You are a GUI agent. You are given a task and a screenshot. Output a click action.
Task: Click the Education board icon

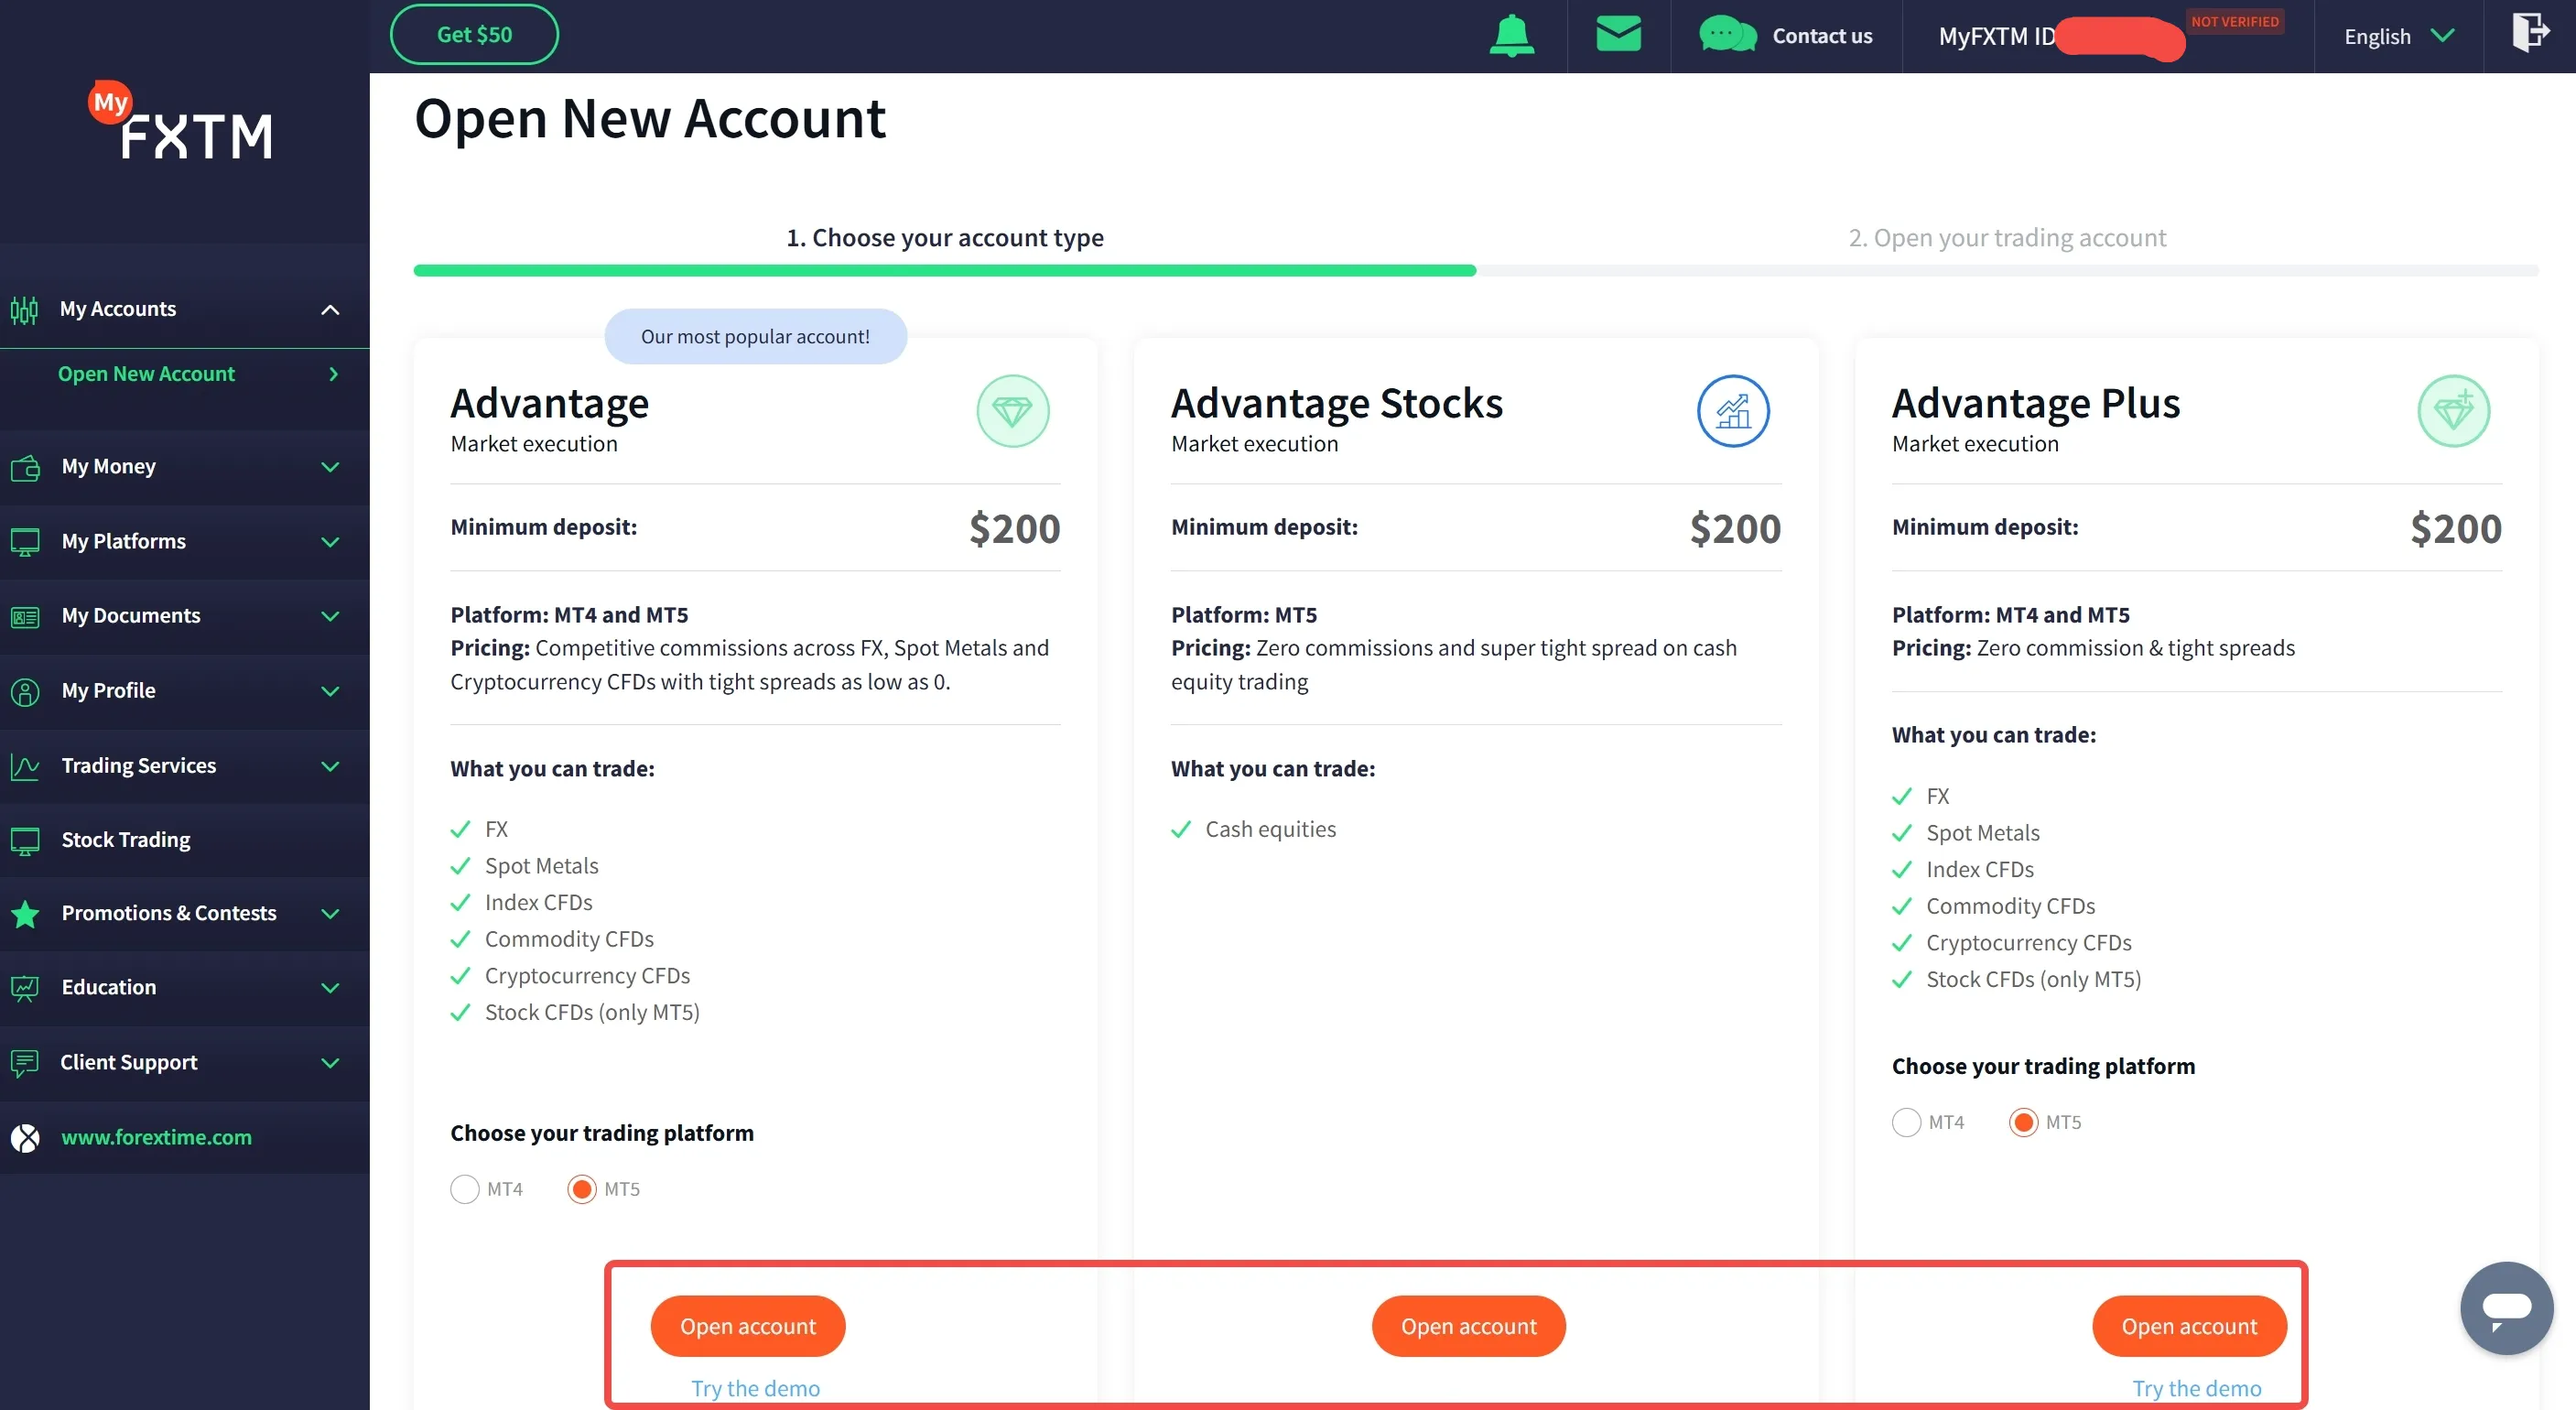click(x=25, y=988)
